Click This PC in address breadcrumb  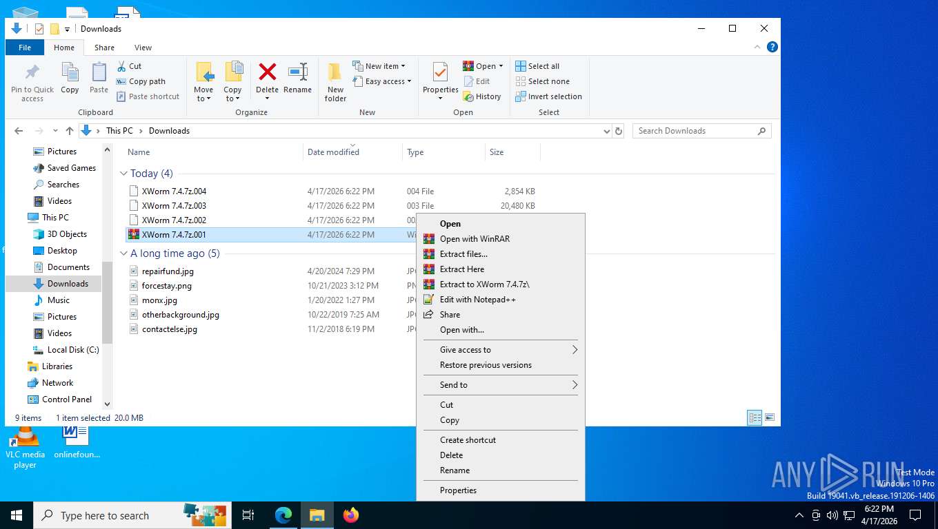click(119, 131)
